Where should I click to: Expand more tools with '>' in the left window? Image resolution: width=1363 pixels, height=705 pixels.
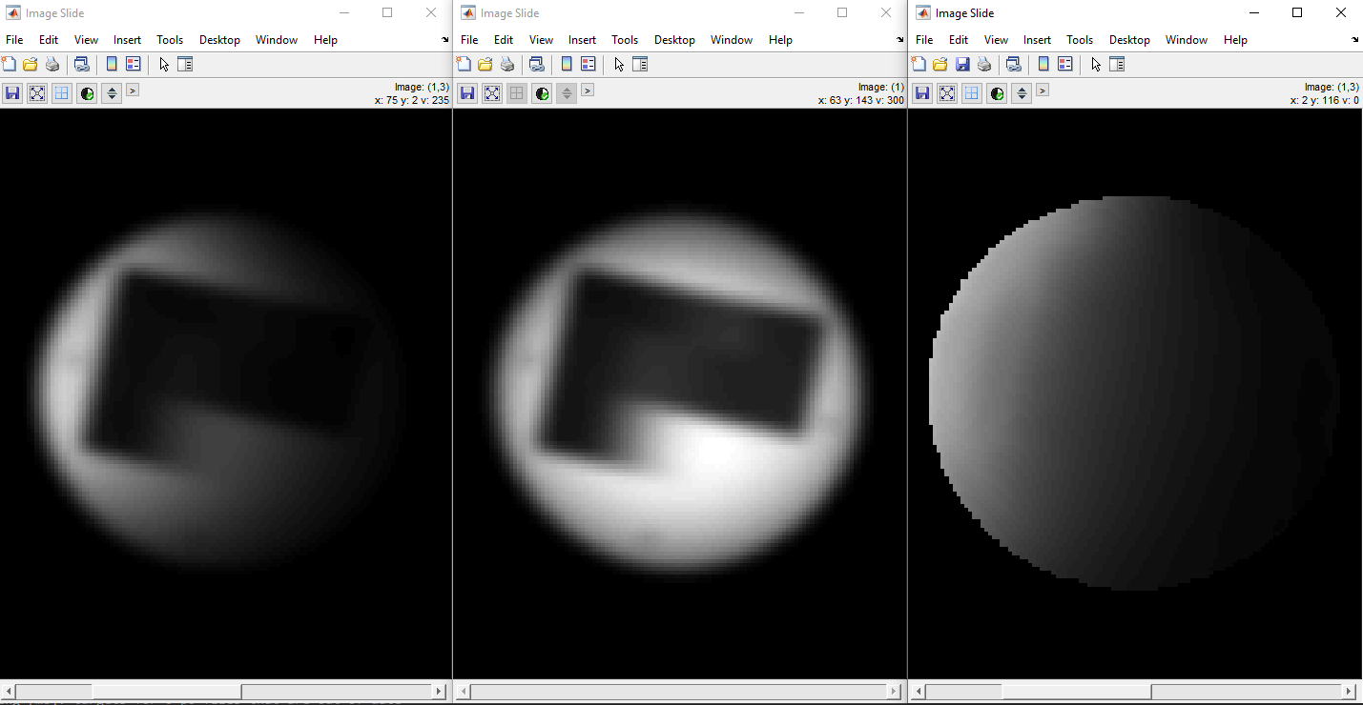(133, 90)
